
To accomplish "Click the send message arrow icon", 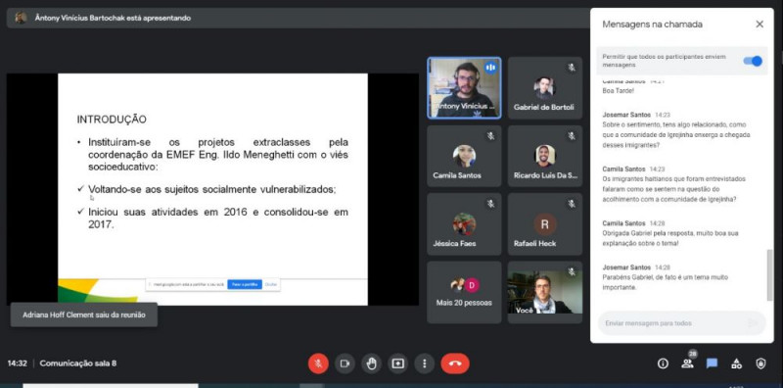I will (x=753, y=323).
